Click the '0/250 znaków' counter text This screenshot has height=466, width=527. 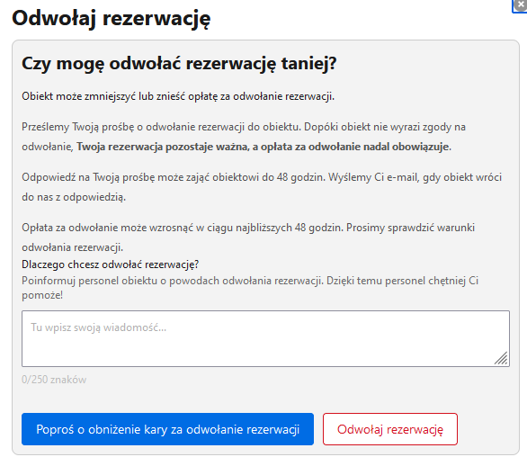coord(54,380)
